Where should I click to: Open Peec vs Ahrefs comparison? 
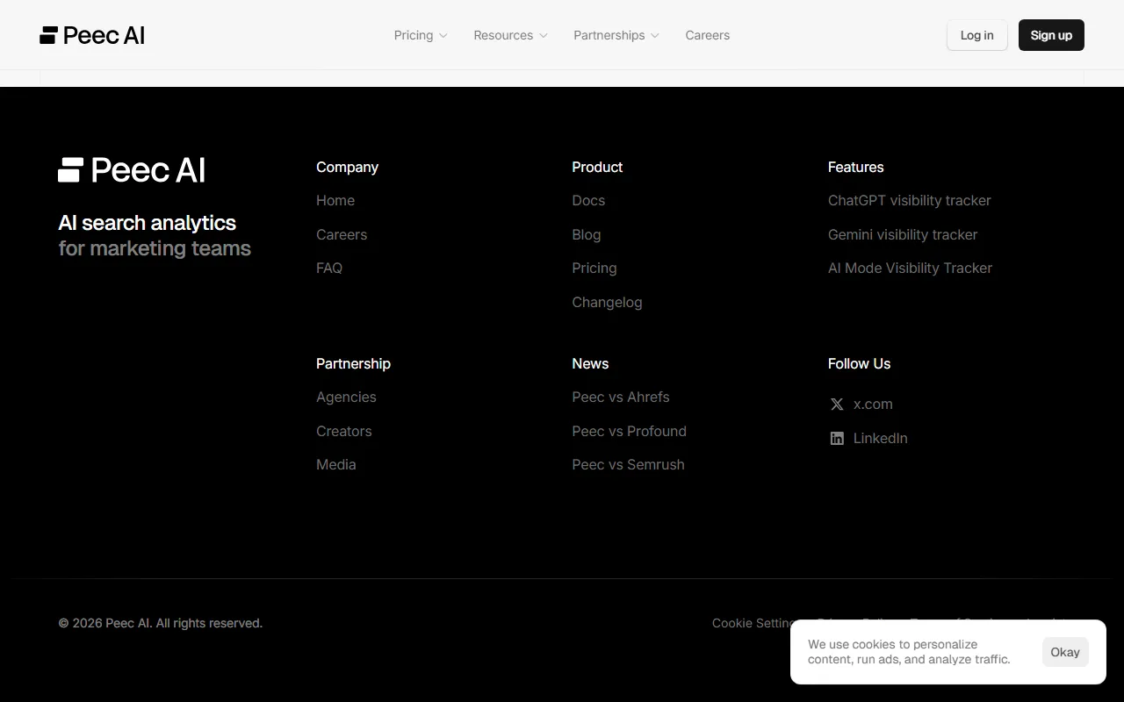pyautogui.click(x=620, y=398)
